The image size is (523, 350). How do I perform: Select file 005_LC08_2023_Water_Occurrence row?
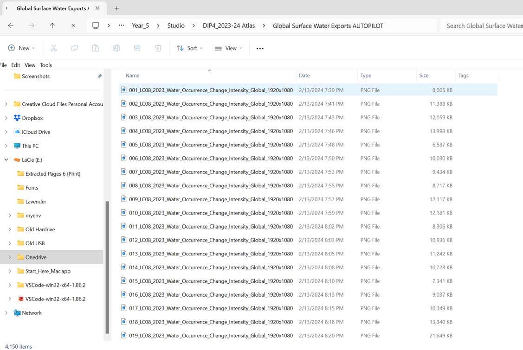tap(308, 145)
